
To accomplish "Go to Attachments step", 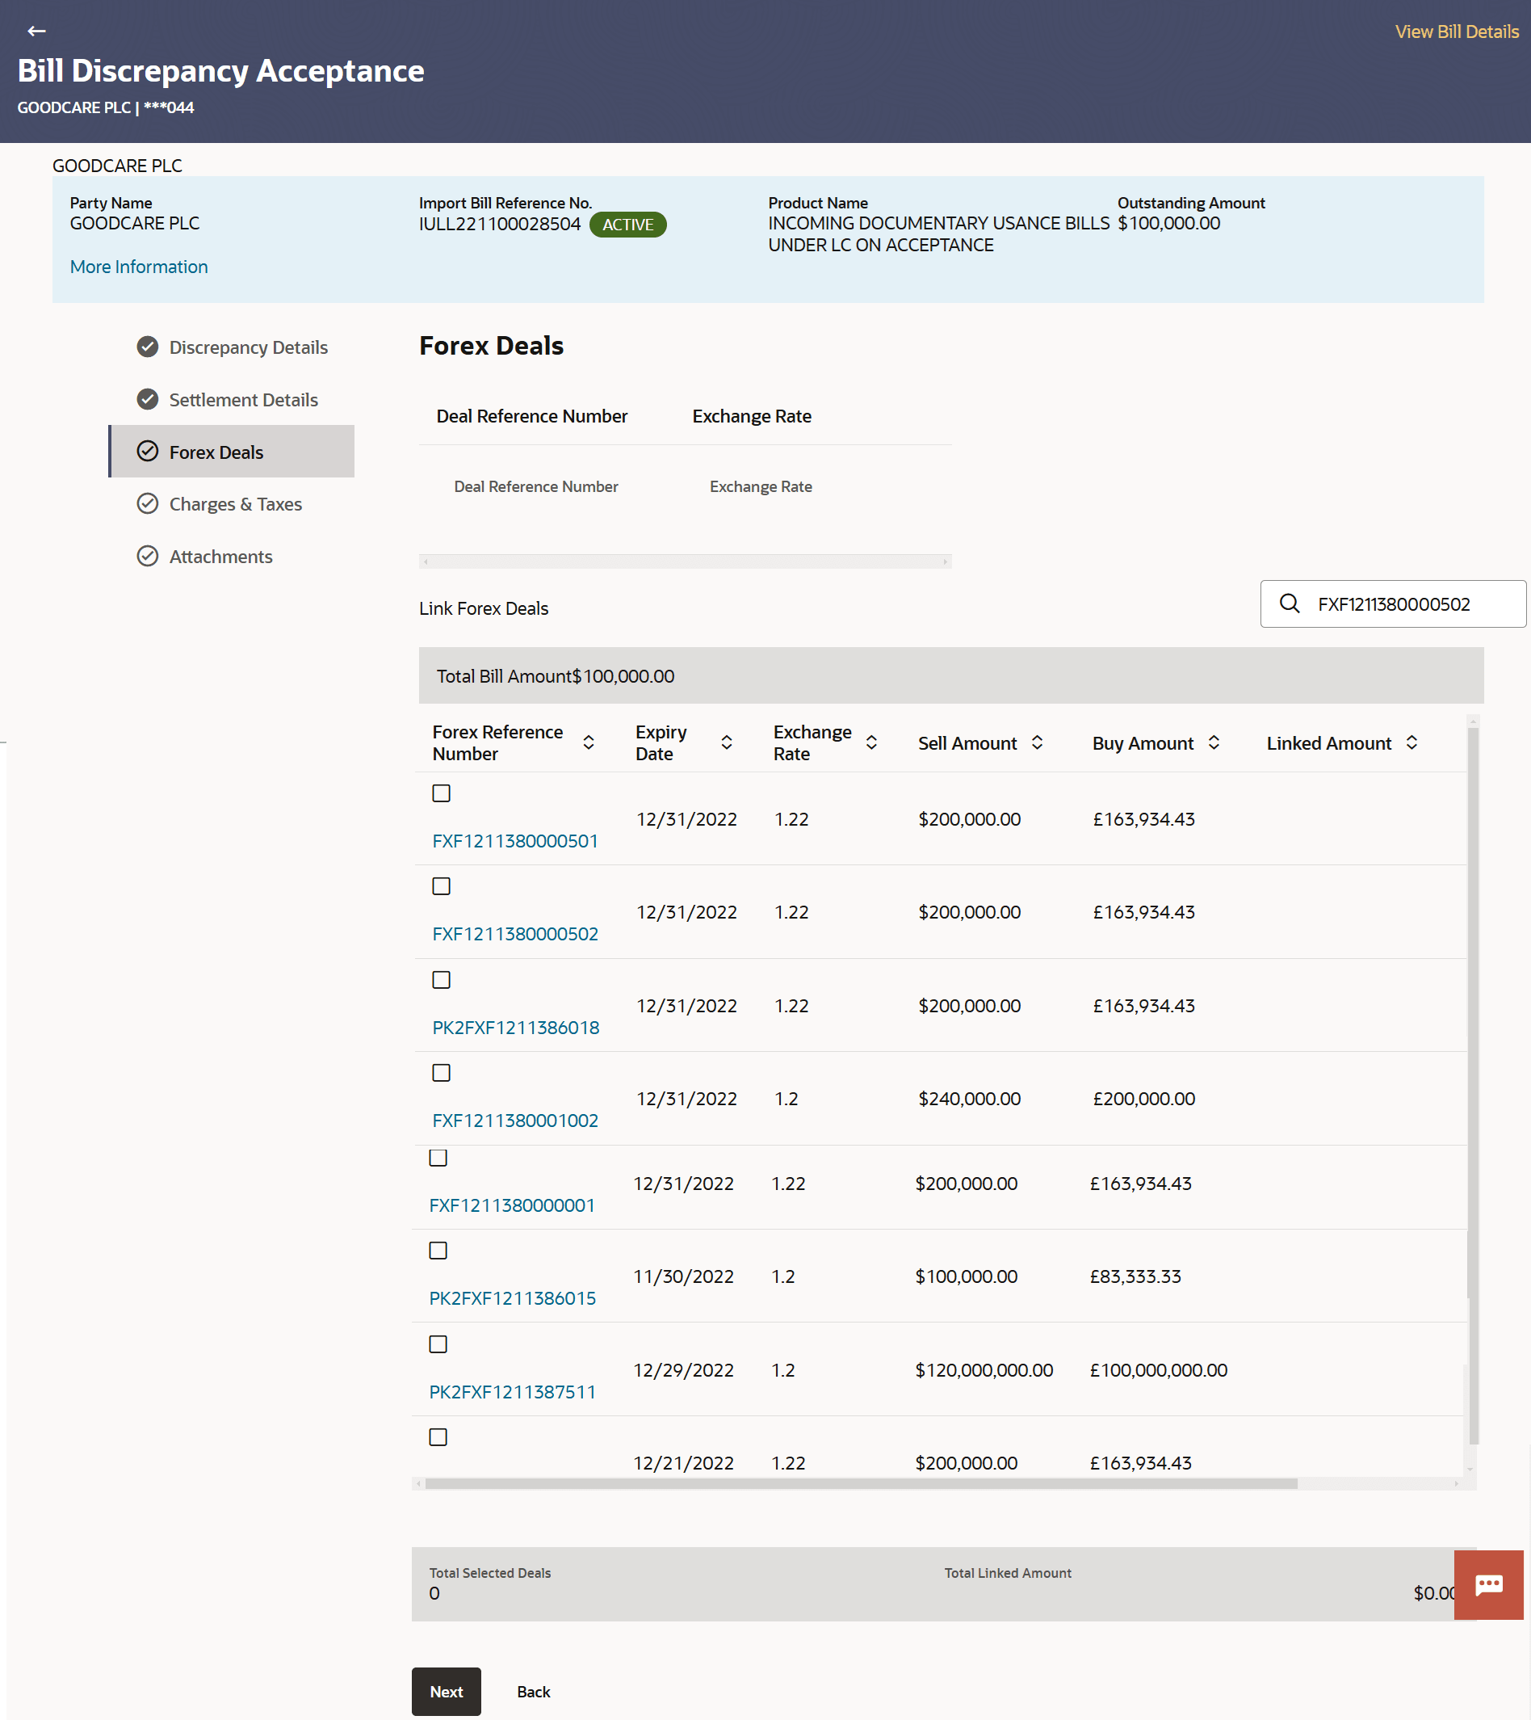I will (x=220, y=556).
